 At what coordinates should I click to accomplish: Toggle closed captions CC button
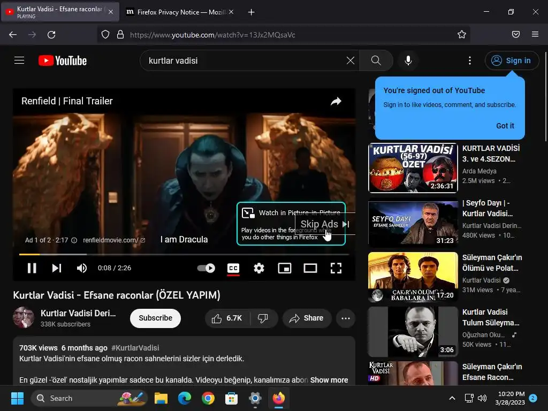233,268
